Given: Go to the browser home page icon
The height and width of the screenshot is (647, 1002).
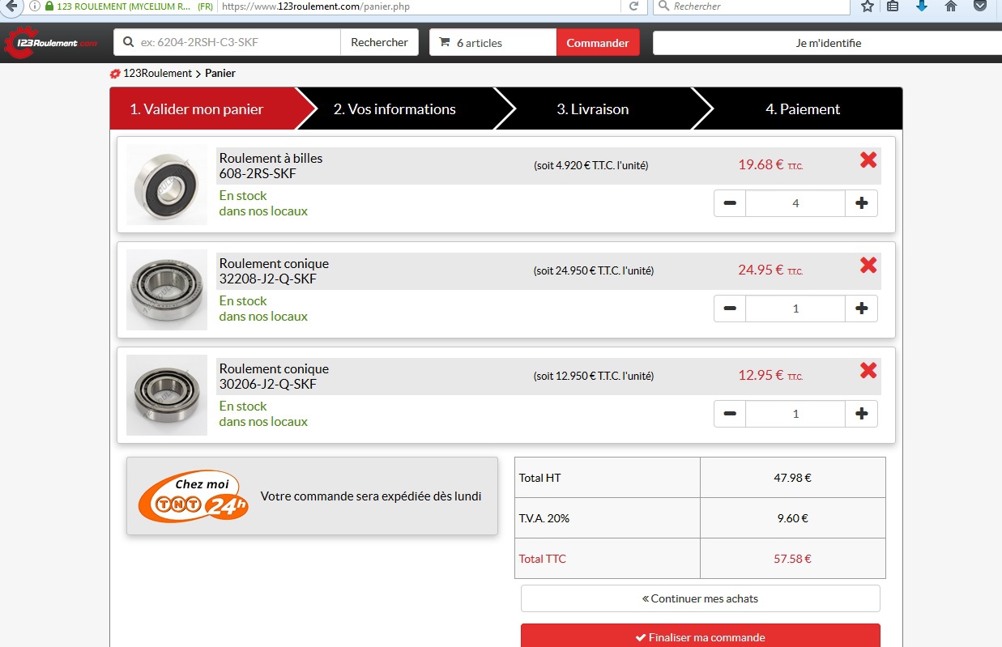Looking at the screenshot, I should (x=951, y=6).
